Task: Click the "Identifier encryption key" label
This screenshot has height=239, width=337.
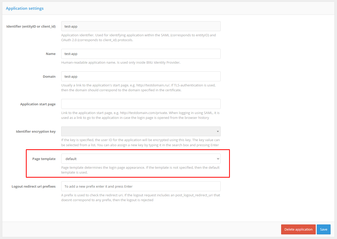Action: [36, 131]
